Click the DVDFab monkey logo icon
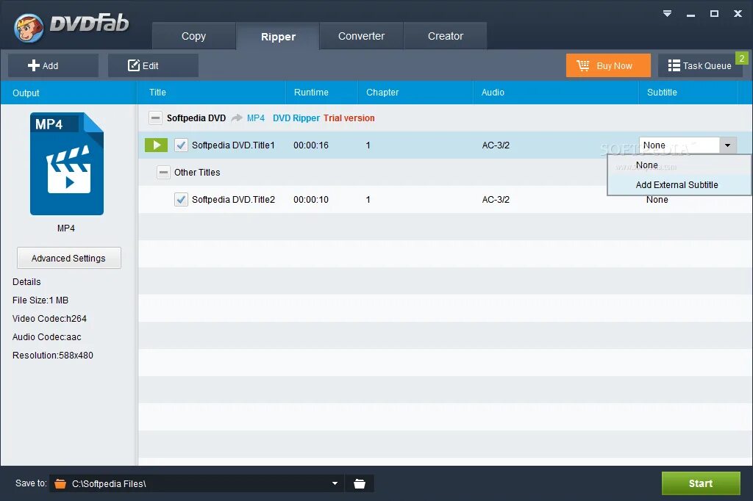 29,28
